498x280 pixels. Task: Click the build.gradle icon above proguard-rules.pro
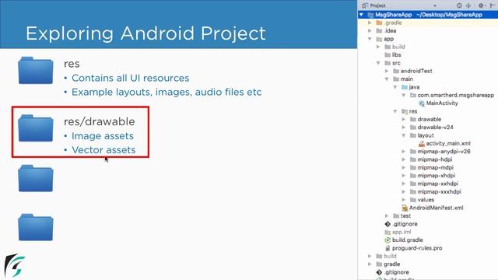pos(388,240)
